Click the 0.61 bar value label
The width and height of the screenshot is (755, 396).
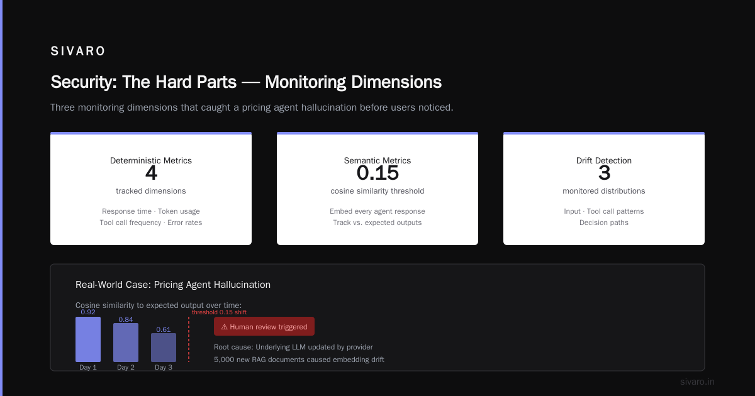click(x=164, y=329)
